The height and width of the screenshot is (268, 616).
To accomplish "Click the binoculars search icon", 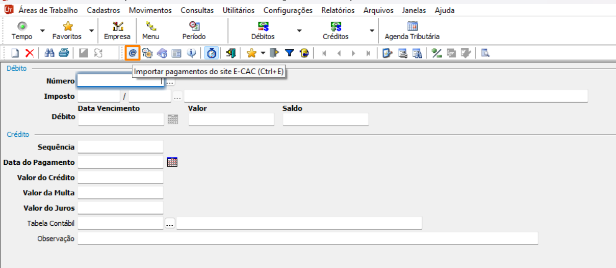I will coord(50,53).
